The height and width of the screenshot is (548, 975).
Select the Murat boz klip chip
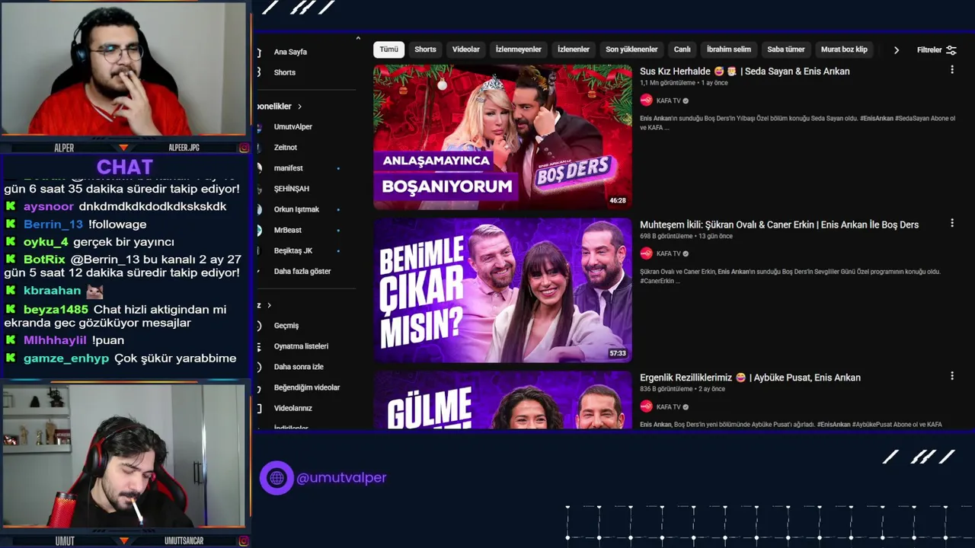[x=844, y=49]
